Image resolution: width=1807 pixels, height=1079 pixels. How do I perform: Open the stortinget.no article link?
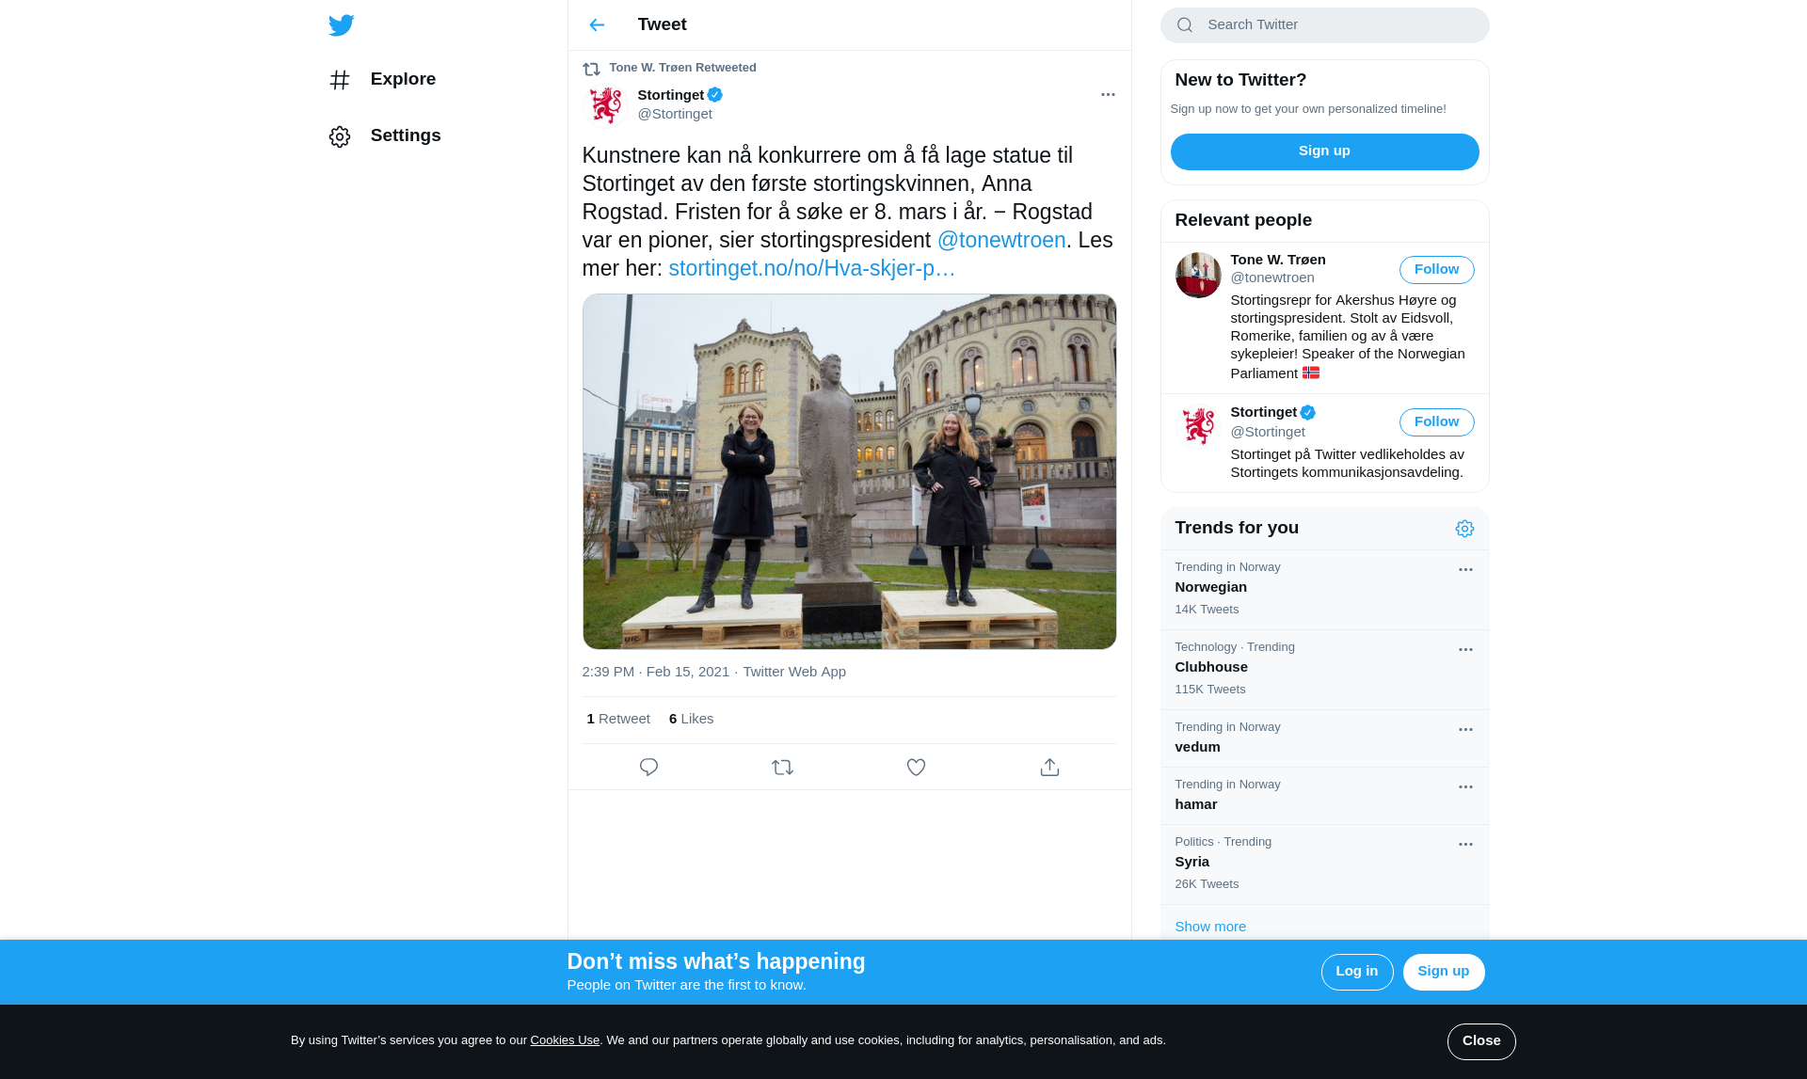(811, 269)
